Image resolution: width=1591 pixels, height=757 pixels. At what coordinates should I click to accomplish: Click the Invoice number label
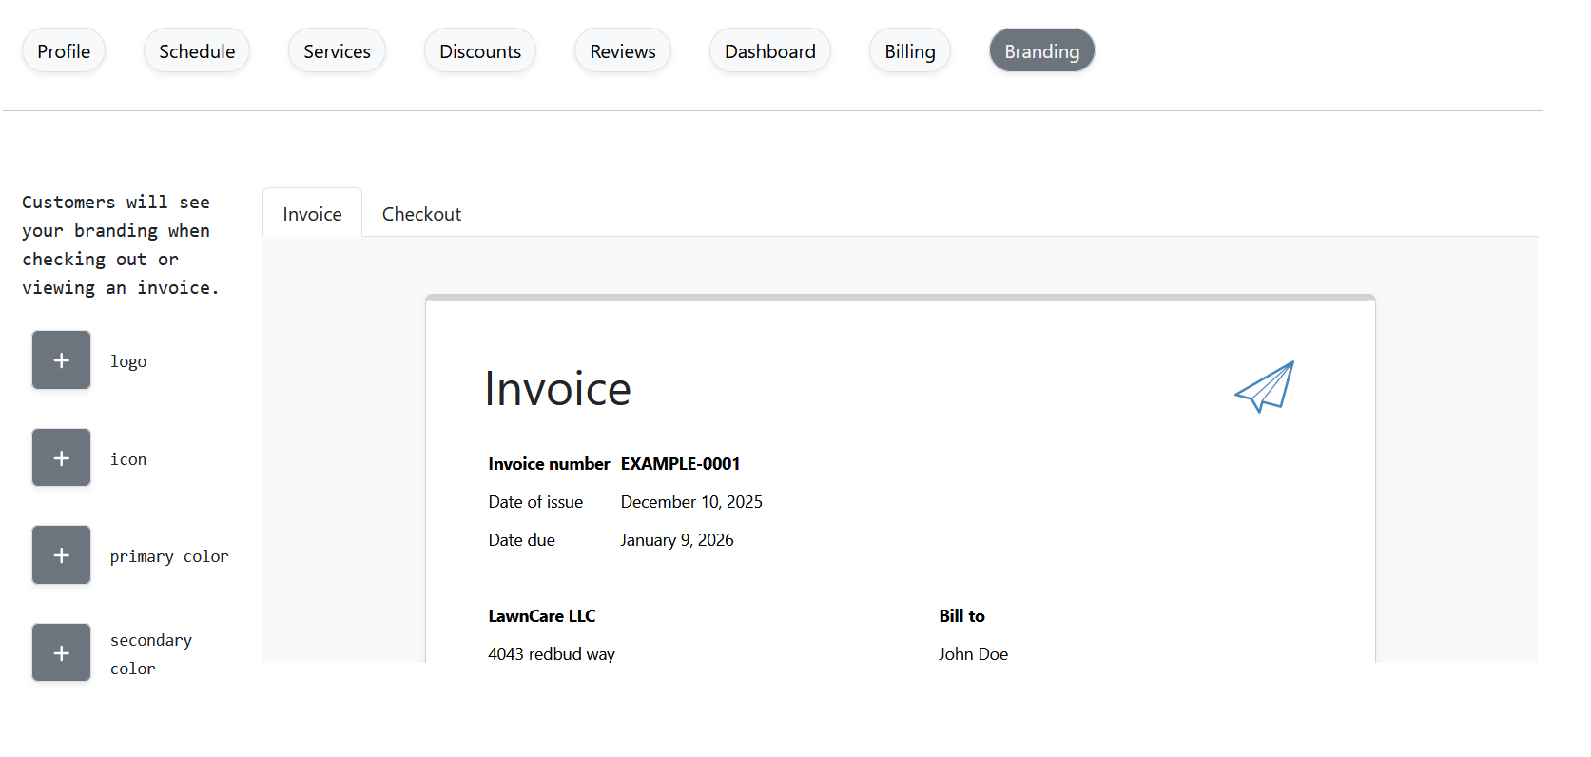(549, 463)
